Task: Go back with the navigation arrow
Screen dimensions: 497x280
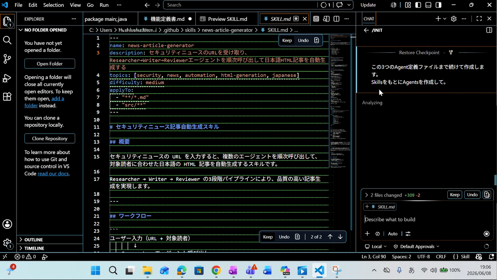Action: click(147, 5)
